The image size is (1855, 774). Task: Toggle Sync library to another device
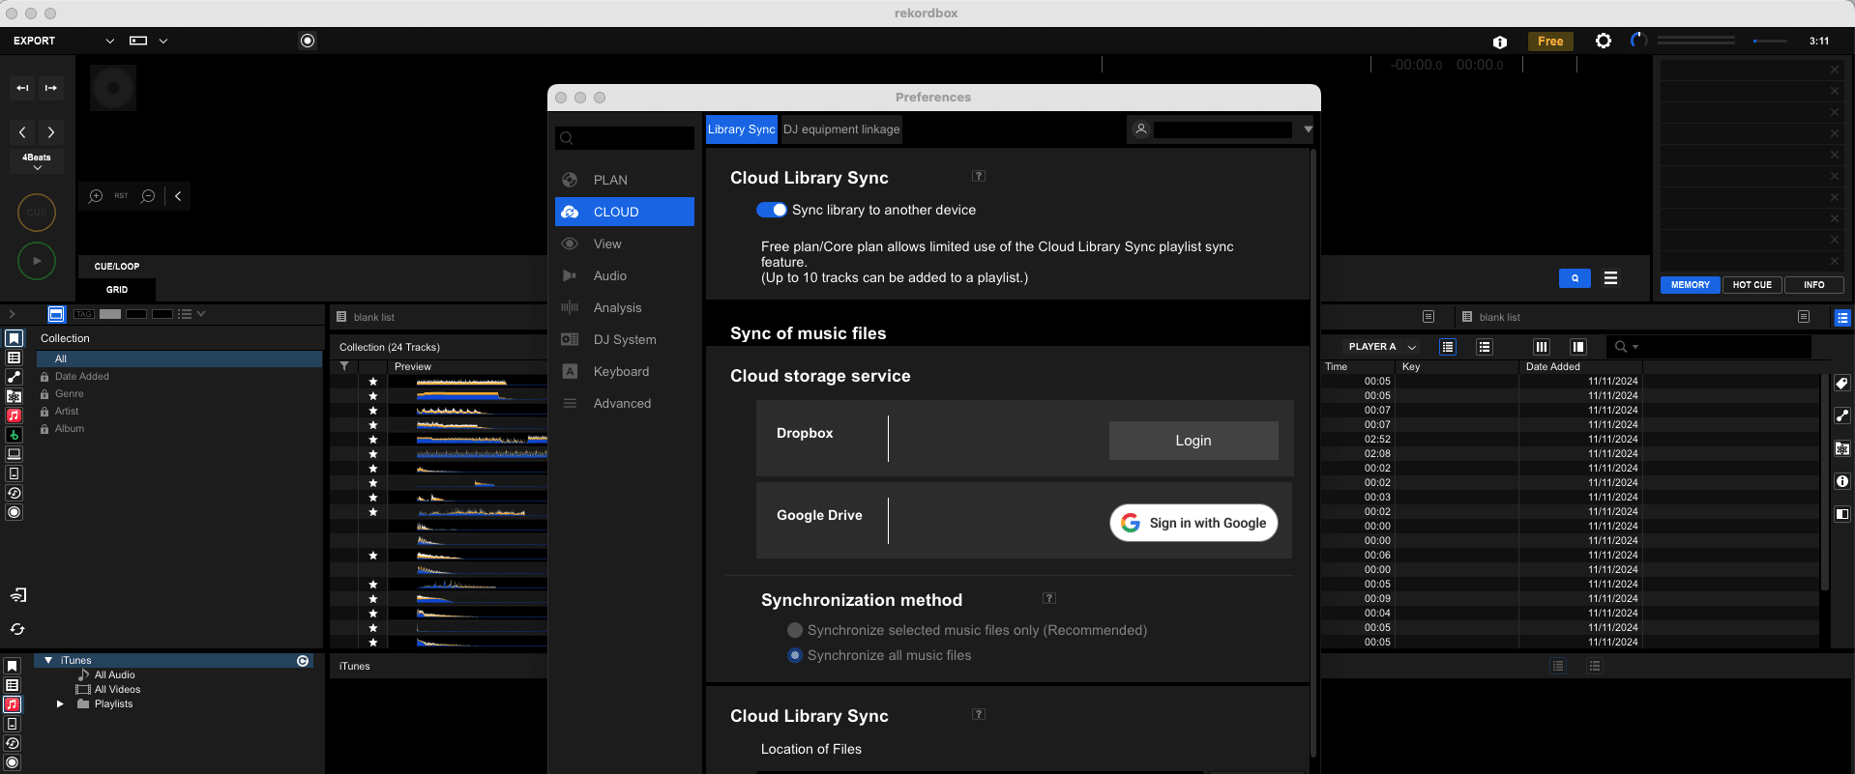[x=771, y=210]
